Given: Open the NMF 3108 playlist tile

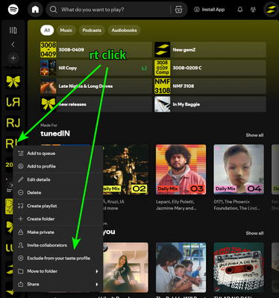Looking at the screenshot, I should [210, 86].
